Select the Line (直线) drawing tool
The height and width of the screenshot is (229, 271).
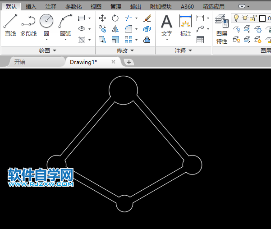tap(10, 24)
